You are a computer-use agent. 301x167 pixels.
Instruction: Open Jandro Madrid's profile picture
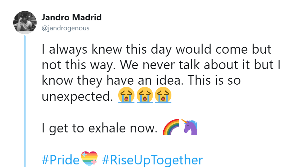pos(25,23)
